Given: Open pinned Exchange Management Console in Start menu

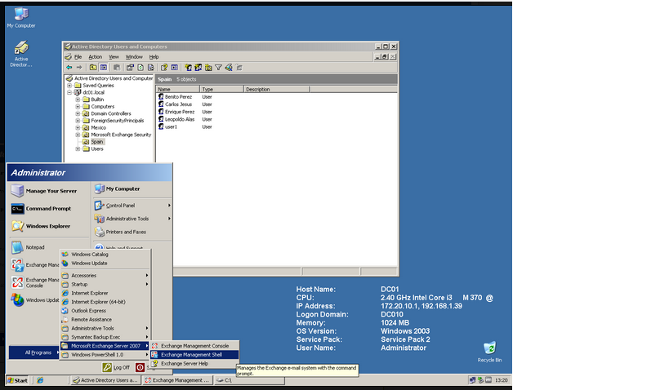Looking at the screenshot, I should [35, 282].
